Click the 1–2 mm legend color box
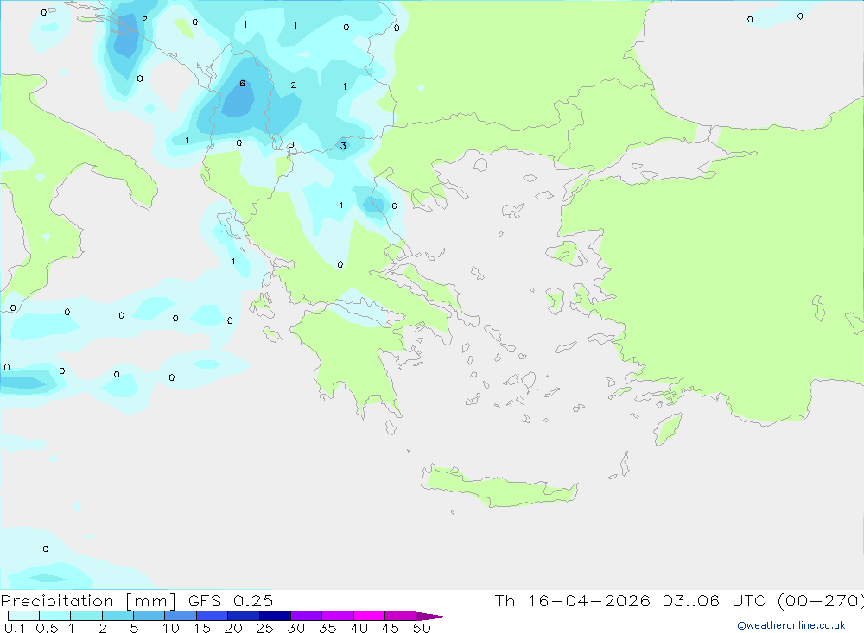The image size is (864, 633). click(86, 616)
